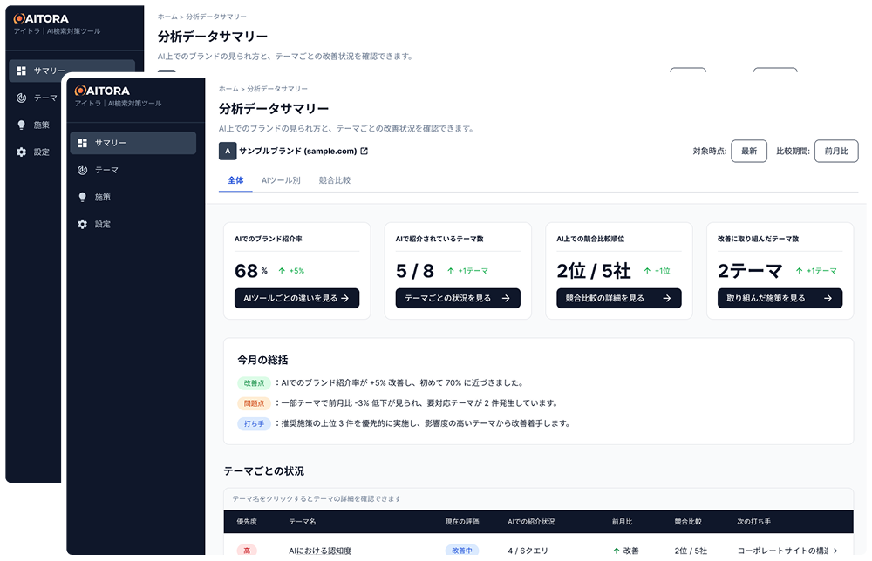Click the green up arrow beside +1位
Image resolution: width=872 pixels, height=561 pixels.
click(647, 271)
